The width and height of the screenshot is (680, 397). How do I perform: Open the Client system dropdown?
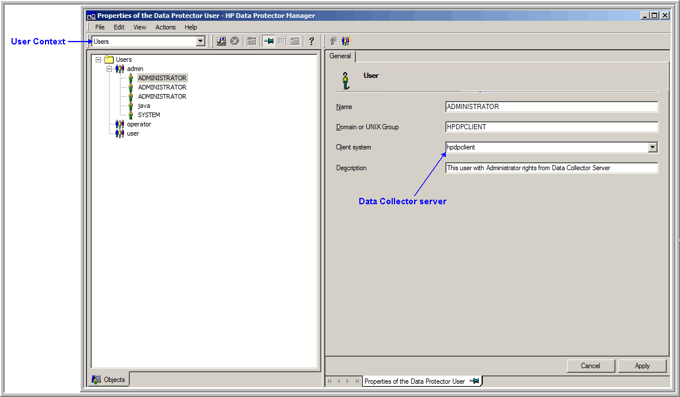652,147
